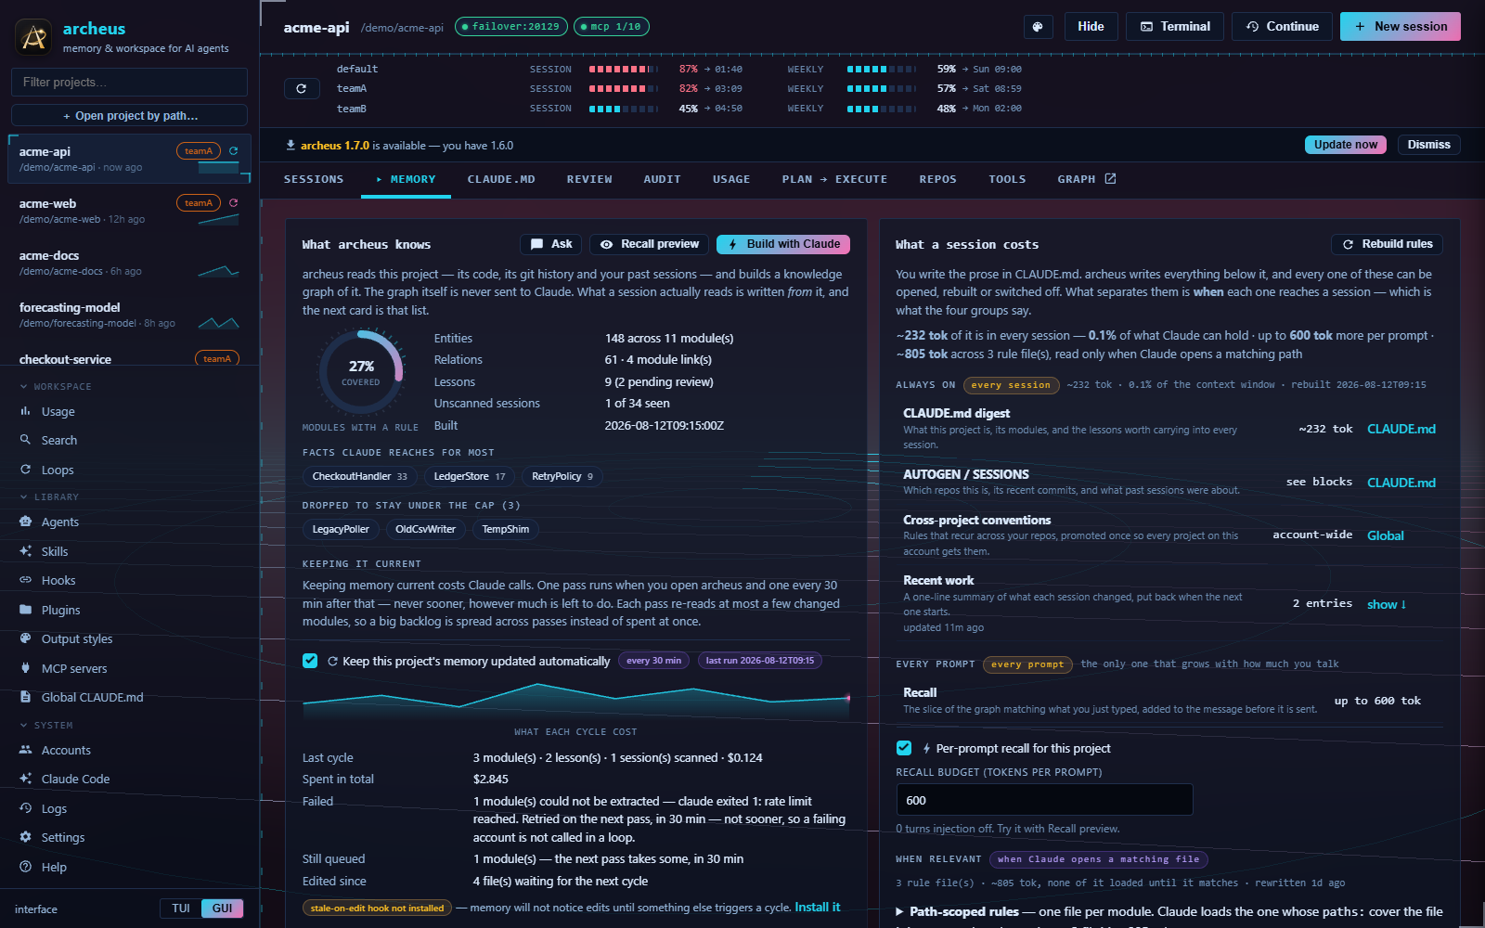
Task: Open Loops via its loop icon
Action: (25, 470)
